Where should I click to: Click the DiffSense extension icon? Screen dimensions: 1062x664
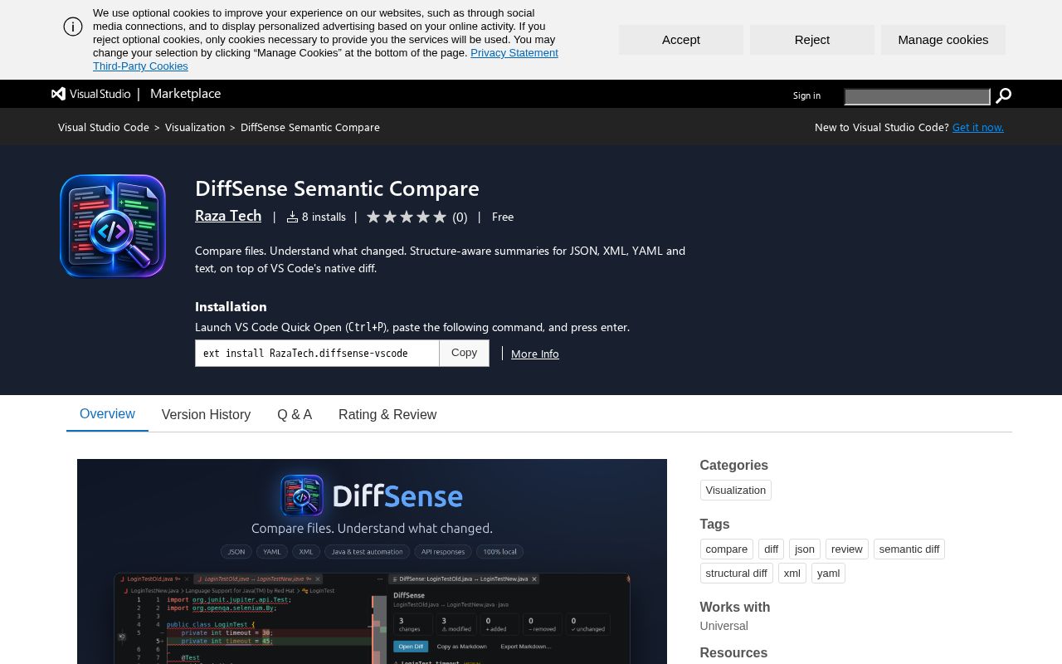[x=113, y=226]
